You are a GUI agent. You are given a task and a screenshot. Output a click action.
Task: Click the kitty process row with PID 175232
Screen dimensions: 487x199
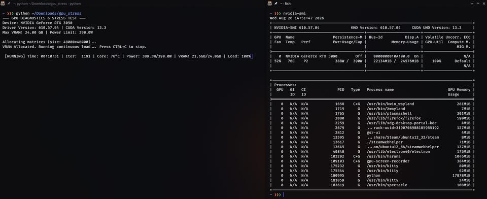tap(372, 165)
